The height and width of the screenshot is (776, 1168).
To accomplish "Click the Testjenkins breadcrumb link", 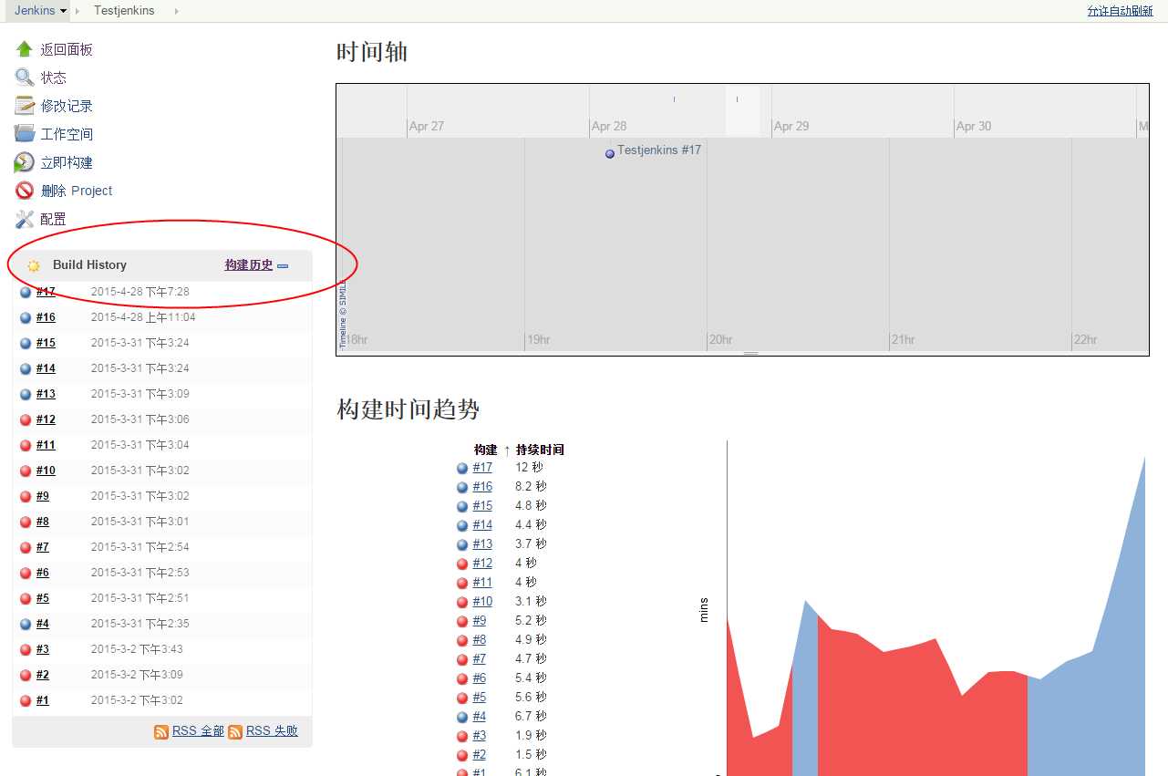I will point(124,11).
